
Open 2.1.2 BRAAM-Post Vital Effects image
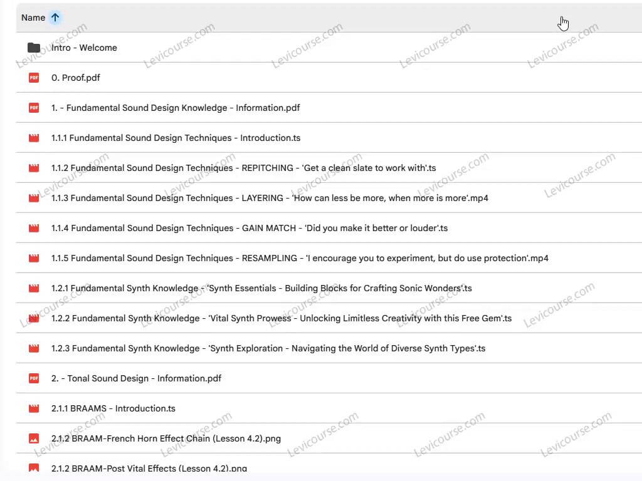149,468
